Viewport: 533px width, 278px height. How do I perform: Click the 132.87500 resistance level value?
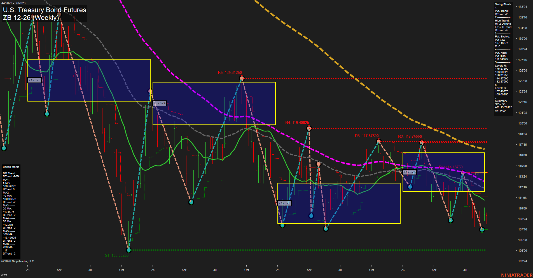501,82
